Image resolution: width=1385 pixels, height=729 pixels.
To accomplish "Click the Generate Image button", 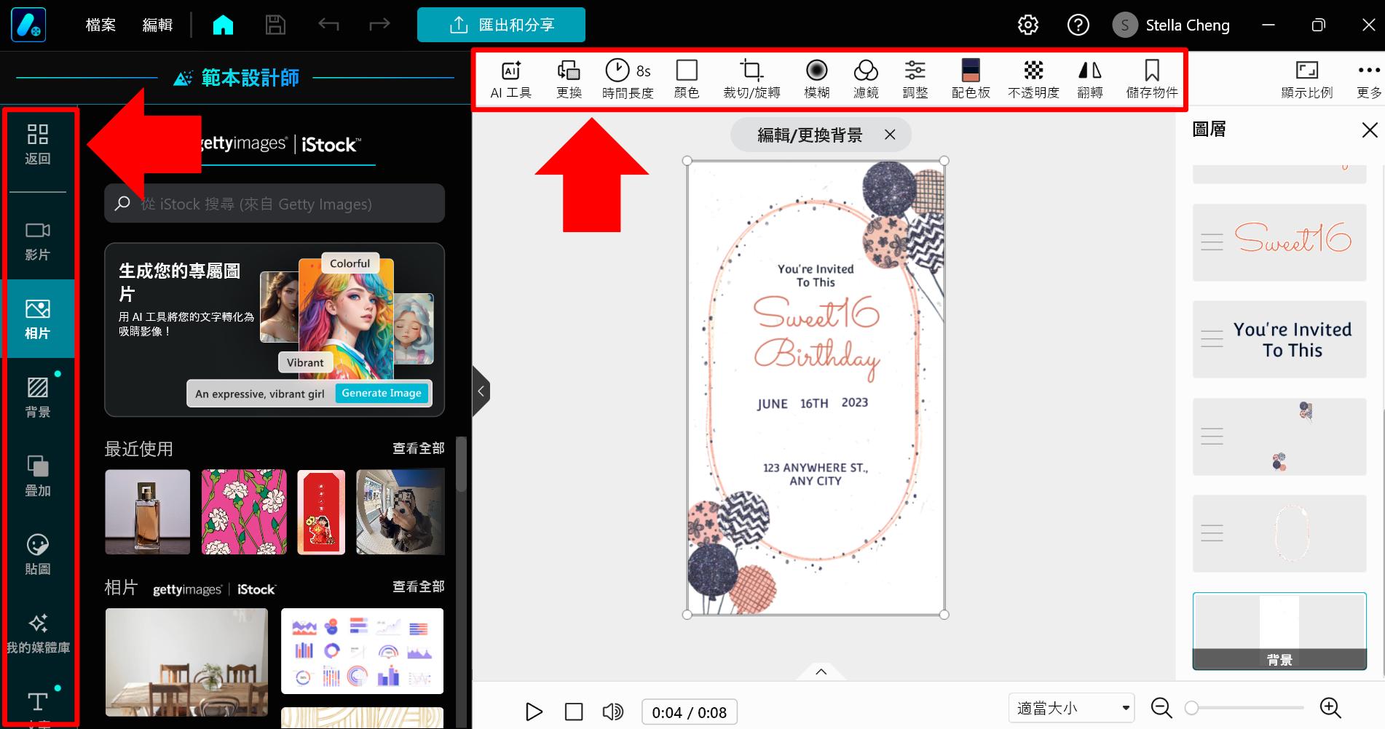I will (381, 393).
